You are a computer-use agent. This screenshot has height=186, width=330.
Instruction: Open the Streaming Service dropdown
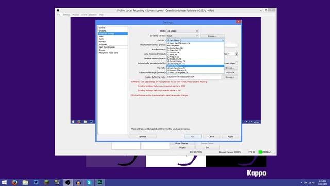[182, 36]
